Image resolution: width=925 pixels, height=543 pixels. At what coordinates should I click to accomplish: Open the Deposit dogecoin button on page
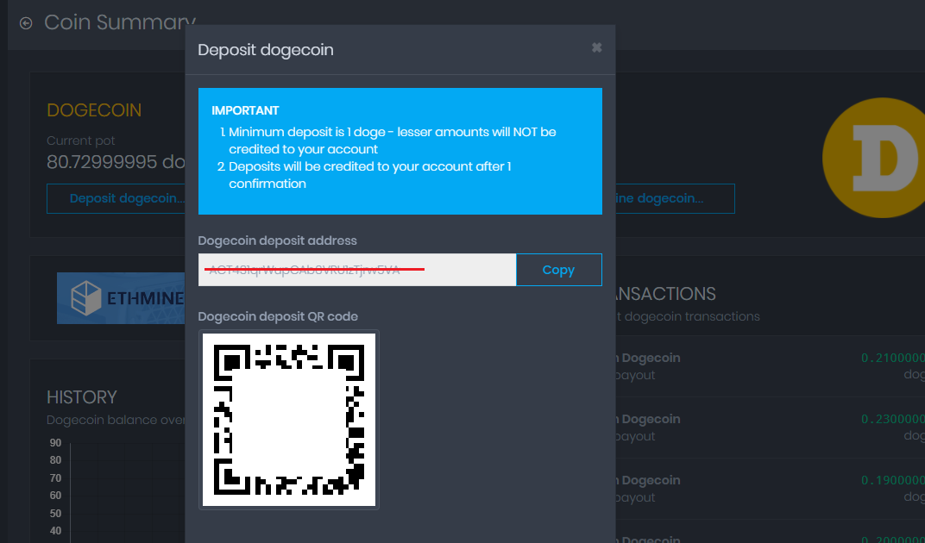point(116,199)
